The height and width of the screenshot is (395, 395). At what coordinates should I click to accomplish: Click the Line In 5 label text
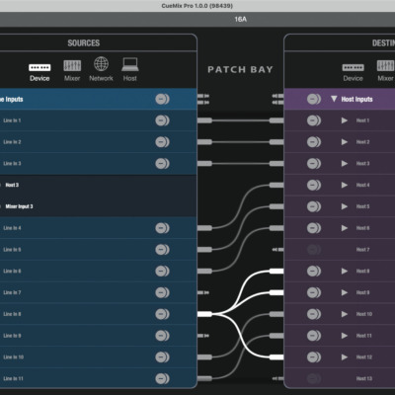12,250
